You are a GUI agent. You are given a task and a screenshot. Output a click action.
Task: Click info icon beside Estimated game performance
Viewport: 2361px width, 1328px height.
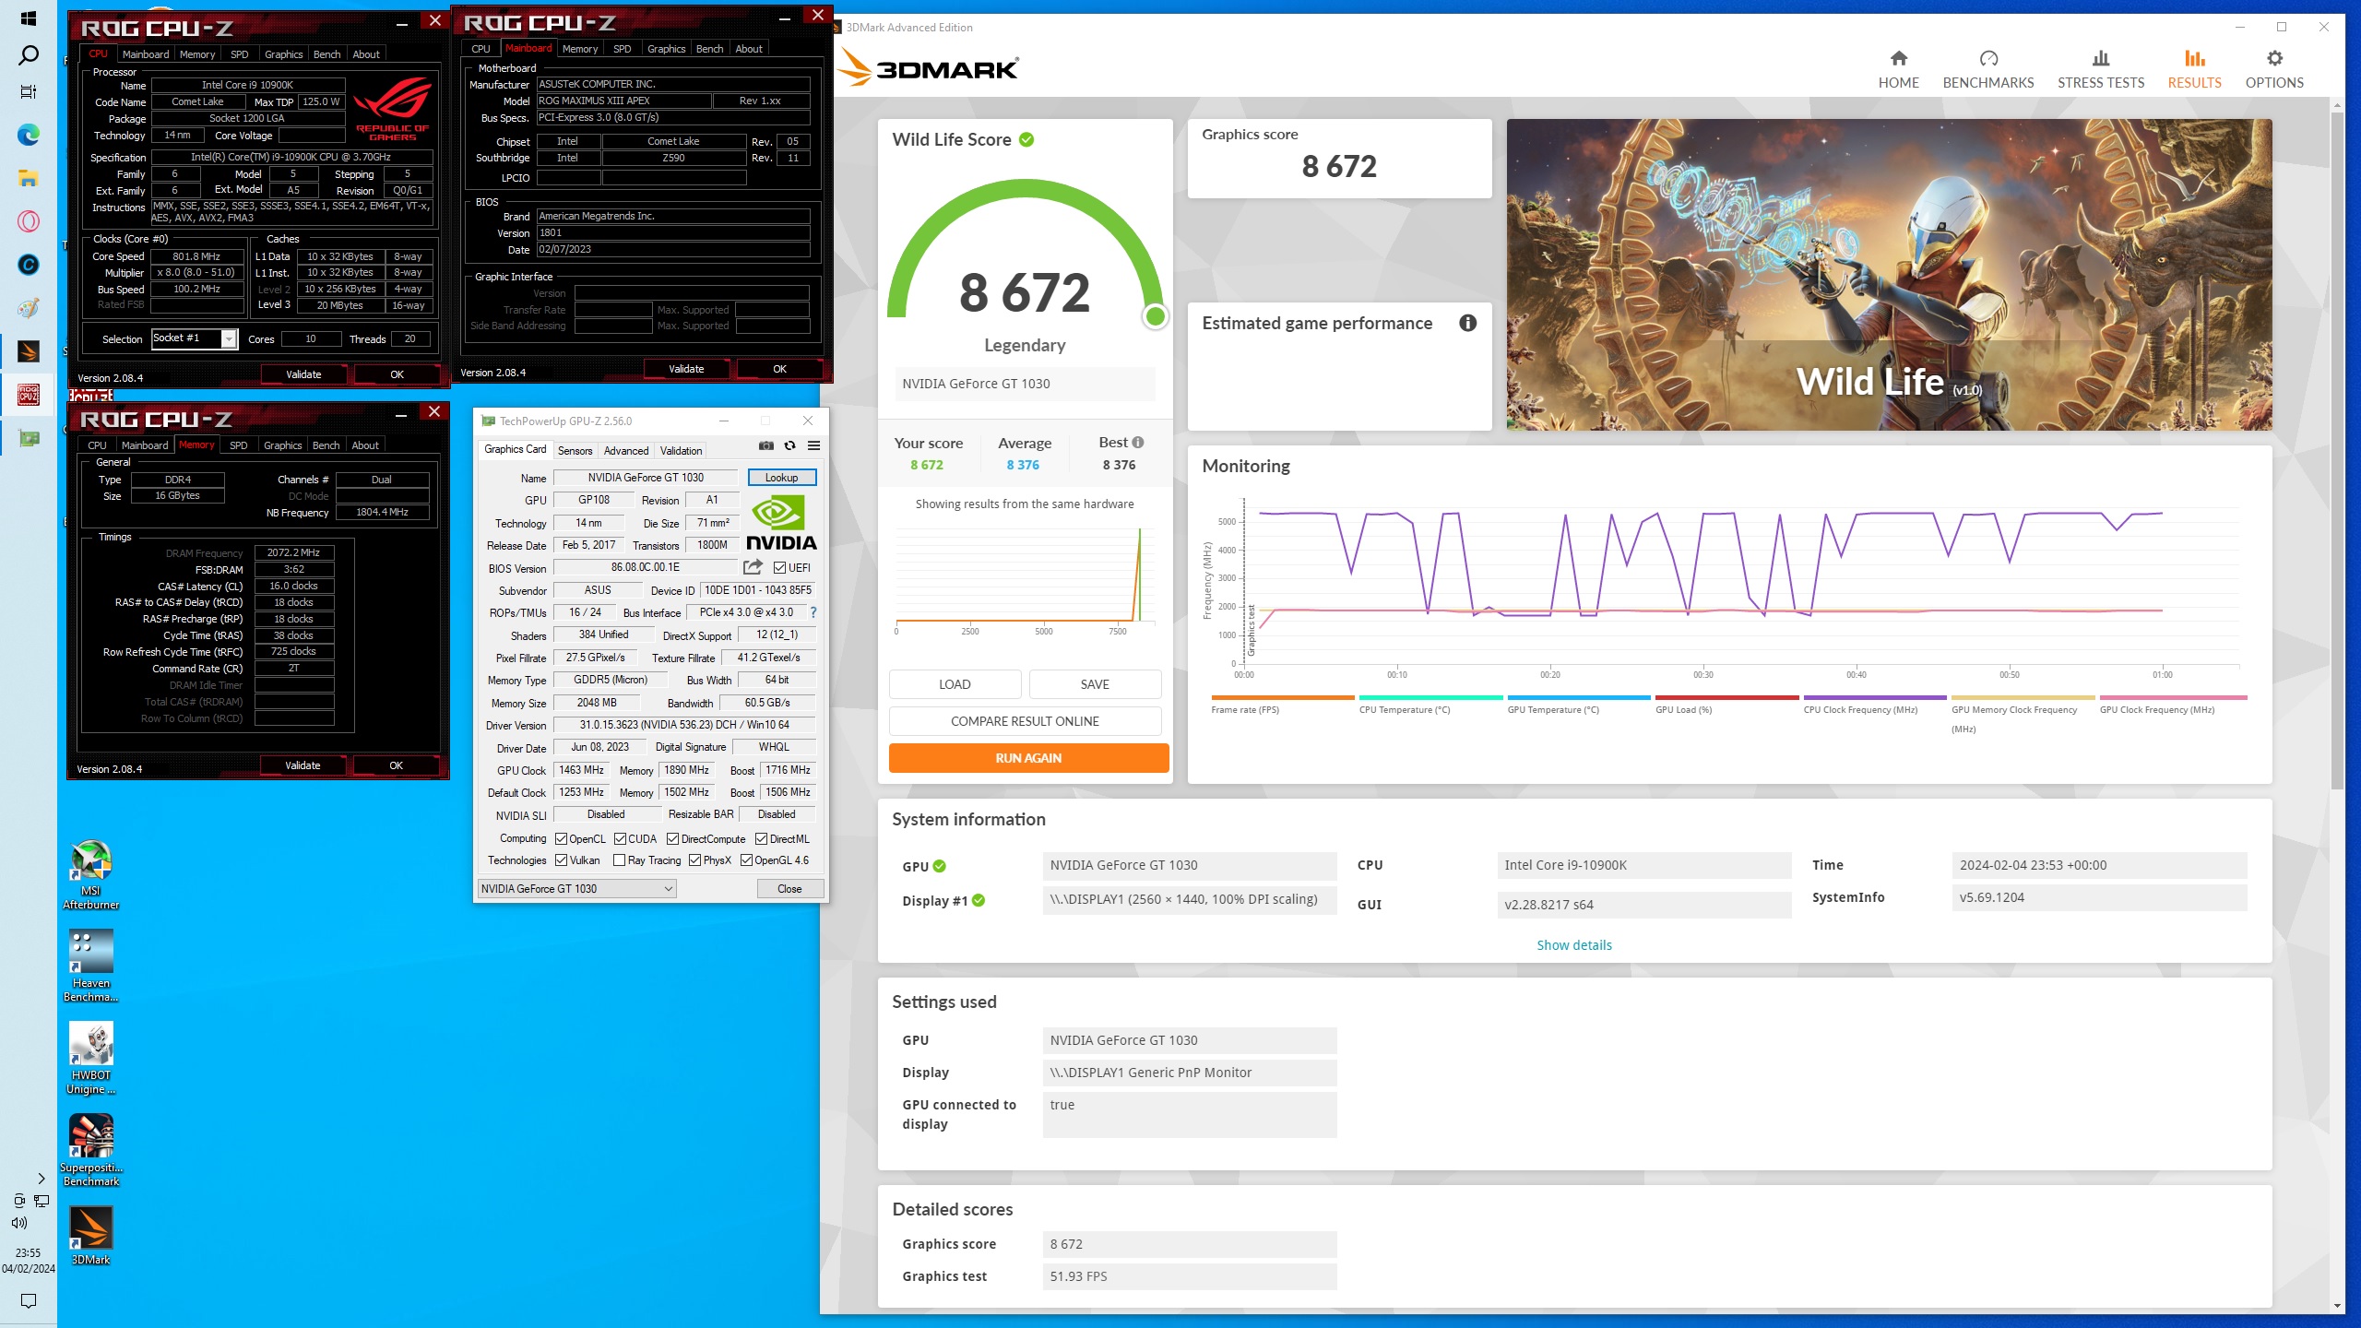[x=1467, y=323]
